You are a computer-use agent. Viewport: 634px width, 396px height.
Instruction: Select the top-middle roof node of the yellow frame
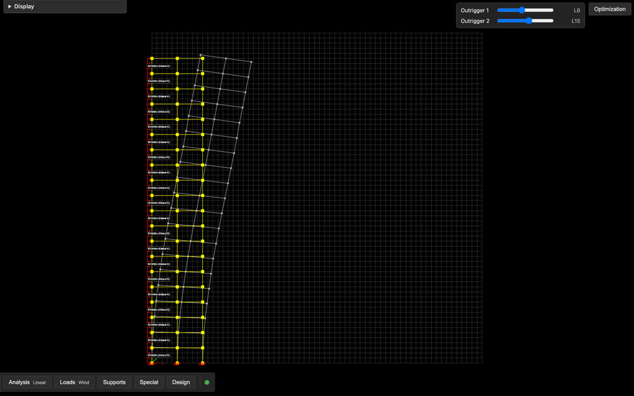177,58
